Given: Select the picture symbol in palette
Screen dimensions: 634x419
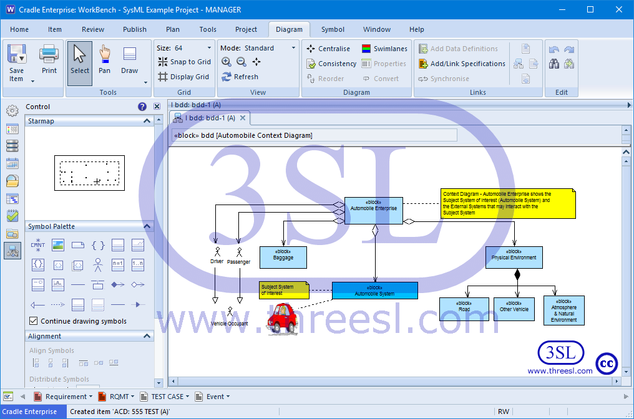Looking at the screenshot, I should point(58,245).
